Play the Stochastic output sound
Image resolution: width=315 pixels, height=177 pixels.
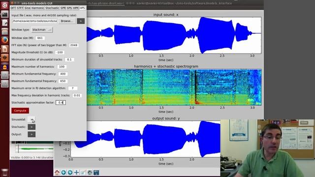click(x=31, y=127)
